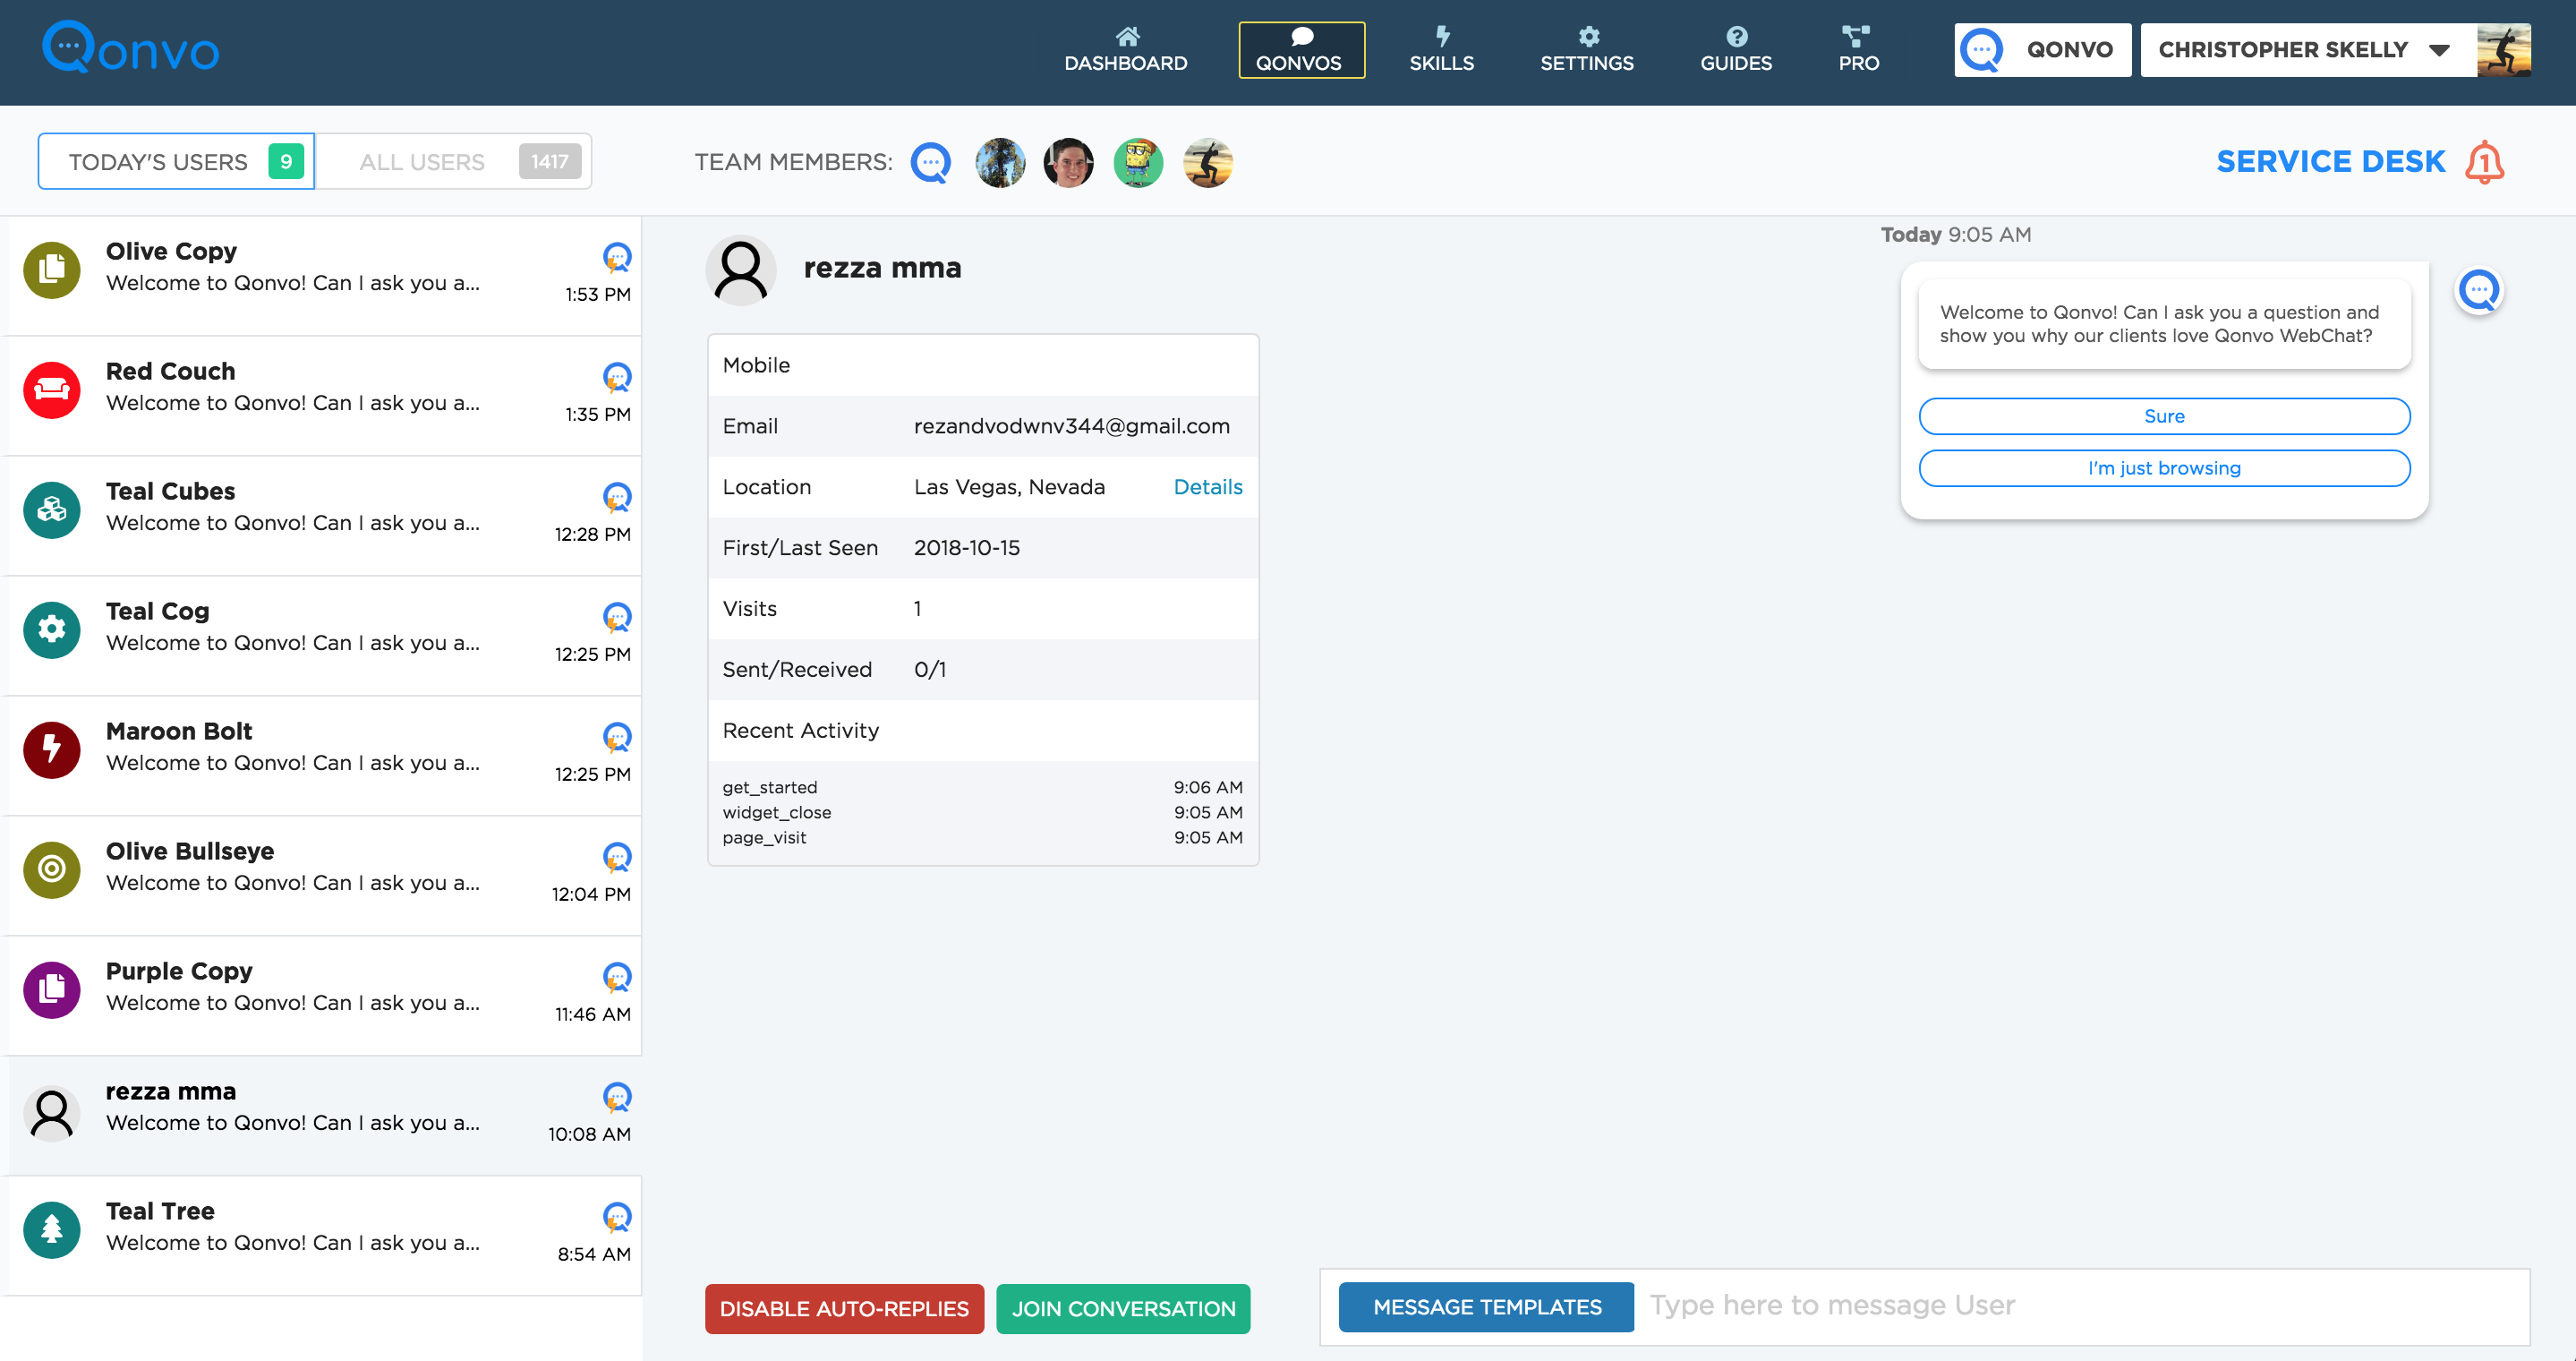Click the chat icon on Maroon Bolt row
This screenshot has height=1361, width=2576.
pyautogui.click(x=617, y=737)
